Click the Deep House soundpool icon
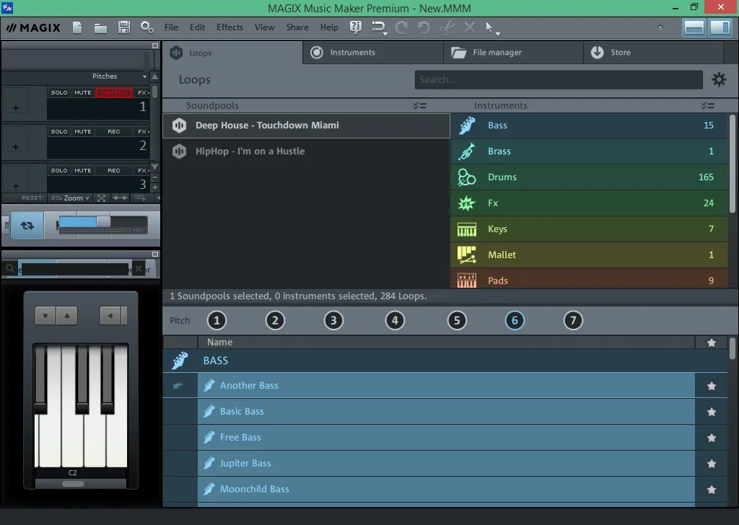Image resolution: width=739 pixels, height=525 pixels. [179, 125]
